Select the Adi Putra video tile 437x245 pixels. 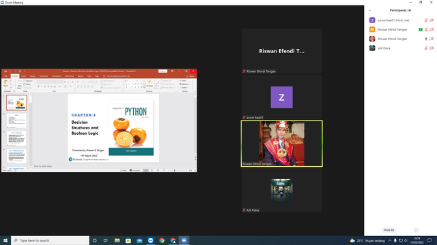pos(282,190)
